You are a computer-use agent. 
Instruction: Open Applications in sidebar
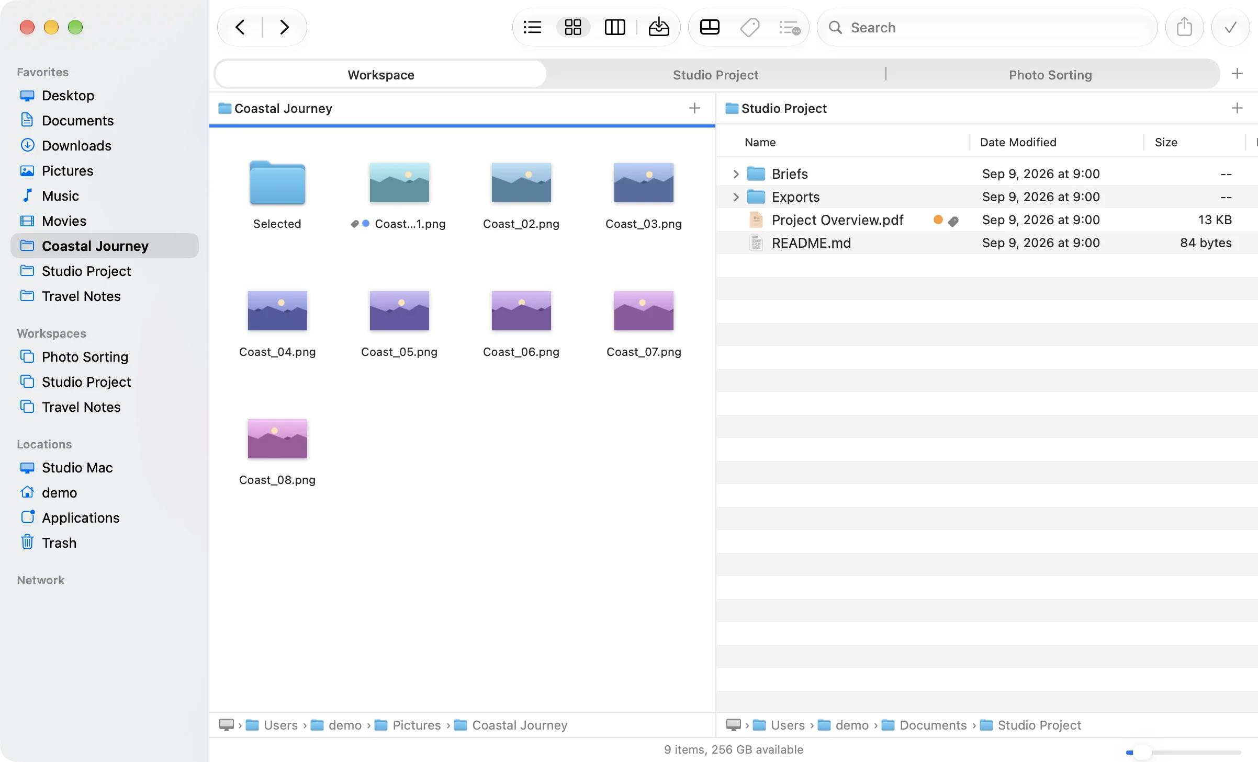click(x=105, y=518)
